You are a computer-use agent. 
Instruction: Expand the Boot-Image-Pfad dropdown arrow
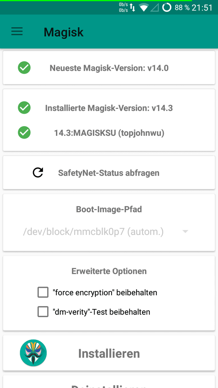pyautogui.click(x=185, y=232)
